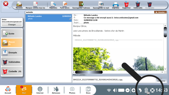The image size is (169, 95).
Task: Open the Indésirables spam folder
Action: pos(12,62)
